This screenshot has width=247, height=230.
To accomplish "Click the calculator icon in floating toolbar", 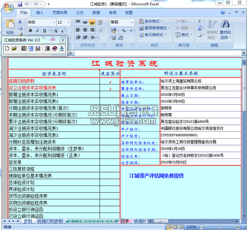I will (x=24, y=48).
